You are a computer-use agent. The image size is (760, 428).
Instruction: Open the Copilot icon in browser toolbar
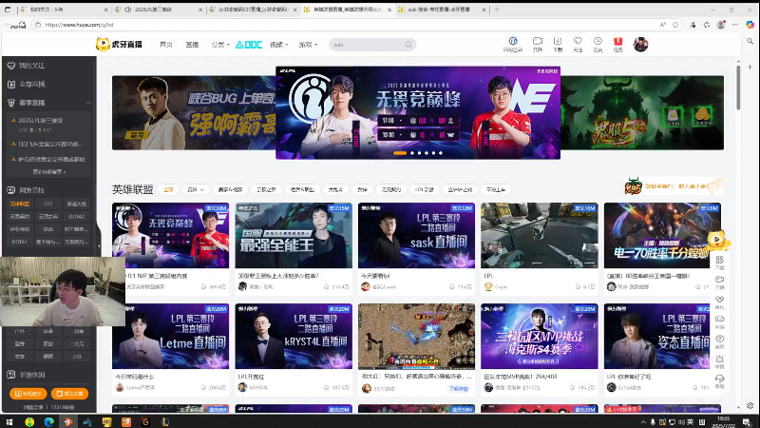point(750,25)
